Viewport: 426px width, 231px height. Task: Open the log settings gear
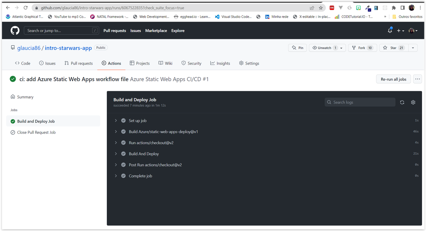(x=413, y=102)
